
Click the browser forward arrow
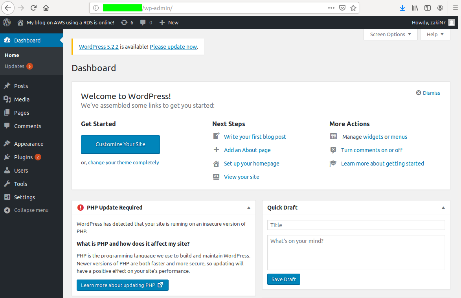(21, 8)
